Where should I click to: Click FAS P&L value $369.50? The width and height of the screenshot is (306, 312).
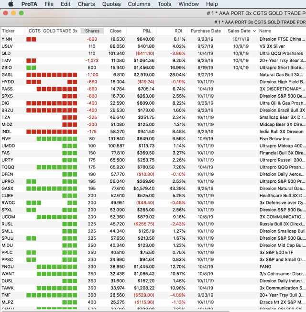point(146,153)
